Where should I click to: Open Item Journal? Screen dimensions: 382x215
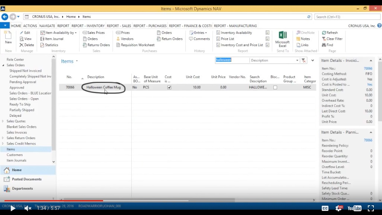52,39
